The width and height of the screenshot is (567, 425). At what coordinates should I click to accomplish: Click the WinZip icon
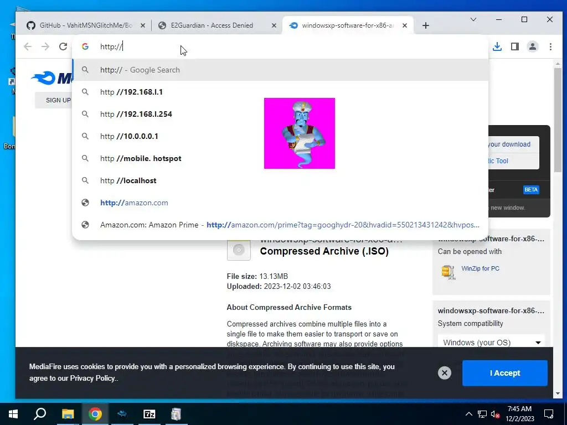(x=449, y=272)
